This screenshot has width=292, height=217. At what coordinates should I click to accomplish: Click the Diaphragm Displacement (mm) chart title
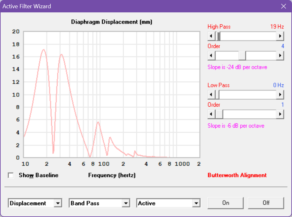112,22
